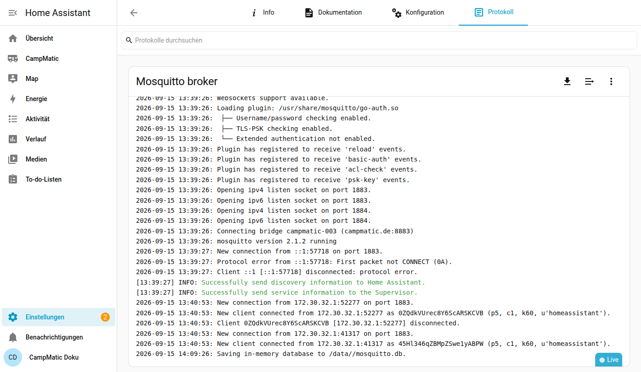Open Benachrichtigungen panel

click(59, 337)
